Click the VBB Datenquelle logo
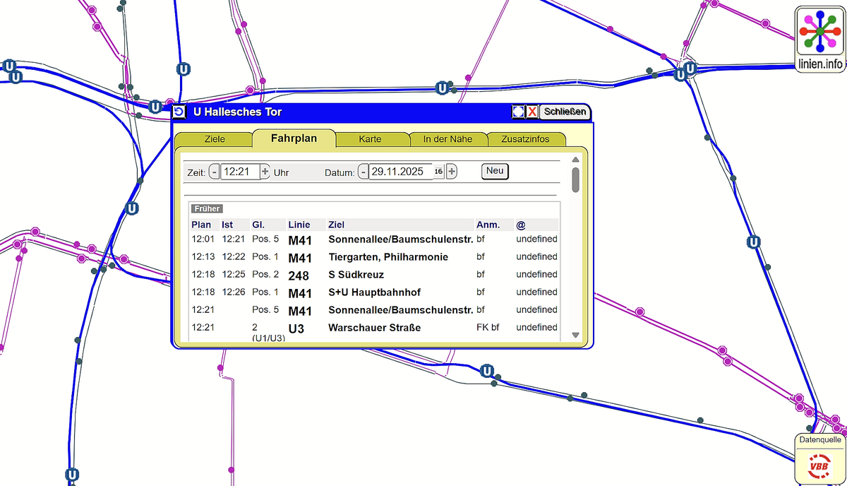 click(819, 467)
